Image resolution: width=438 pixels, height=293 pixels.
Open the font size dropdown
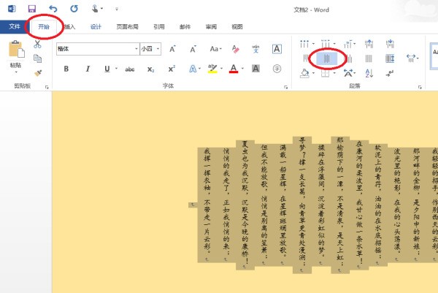158,49
